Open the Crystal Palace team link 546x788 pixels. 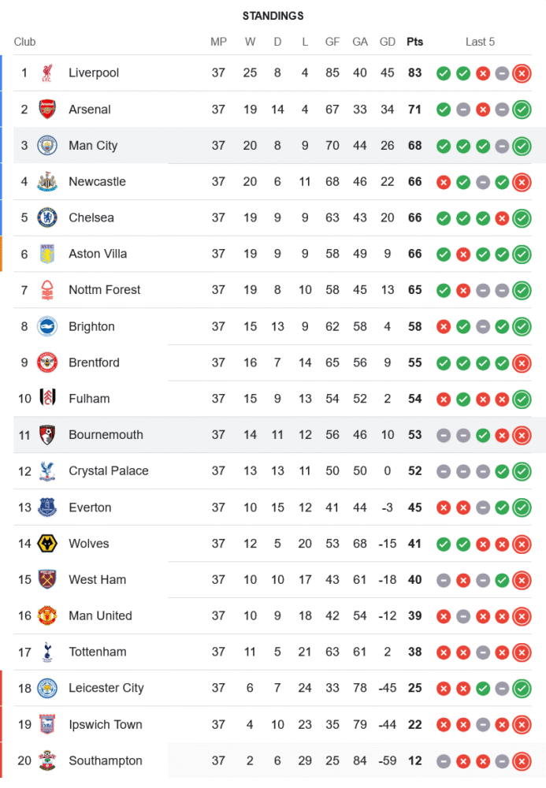(x=109, y=471)
